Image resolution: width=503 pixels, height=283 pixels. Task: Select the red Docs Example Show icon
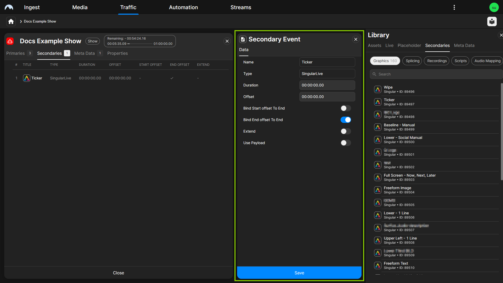[x=10, y=41]
